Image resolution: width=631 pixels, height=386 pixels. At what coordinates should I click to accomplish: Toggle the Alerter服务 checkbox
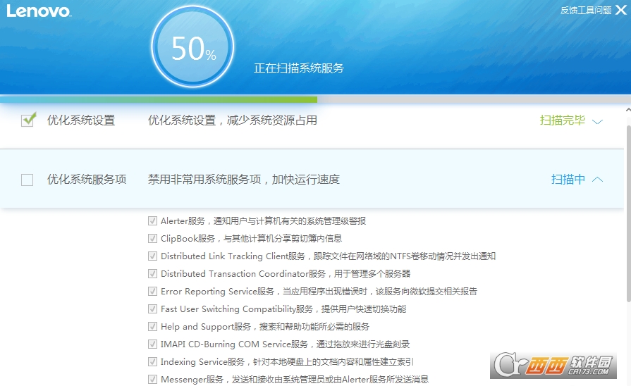click(152, 220)
